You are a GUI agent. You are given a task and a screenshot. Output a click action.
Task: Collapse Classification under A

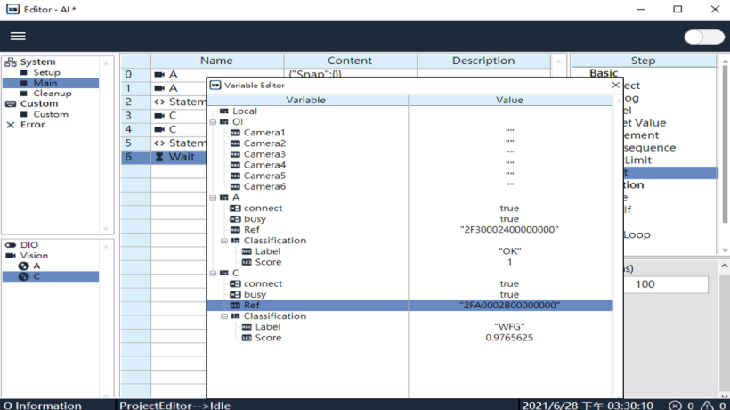224,241
